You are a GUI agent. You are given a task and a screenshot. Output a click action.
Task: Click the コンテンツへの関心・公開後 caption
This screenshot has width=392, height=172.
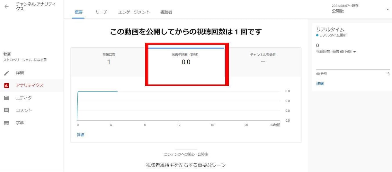[186, 154]
